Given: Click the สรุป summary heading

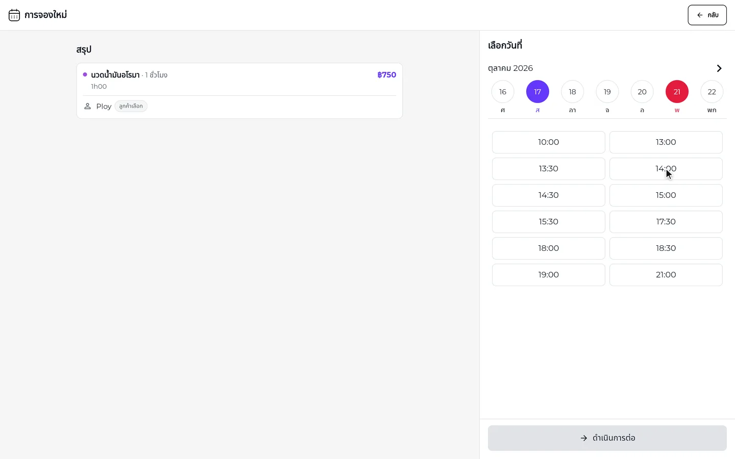Looking at the screenshot, I should [84, 49].
